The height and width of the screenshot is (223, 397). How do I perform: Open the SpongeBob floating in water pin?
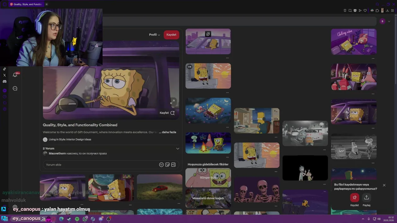[x=208, y=111]
